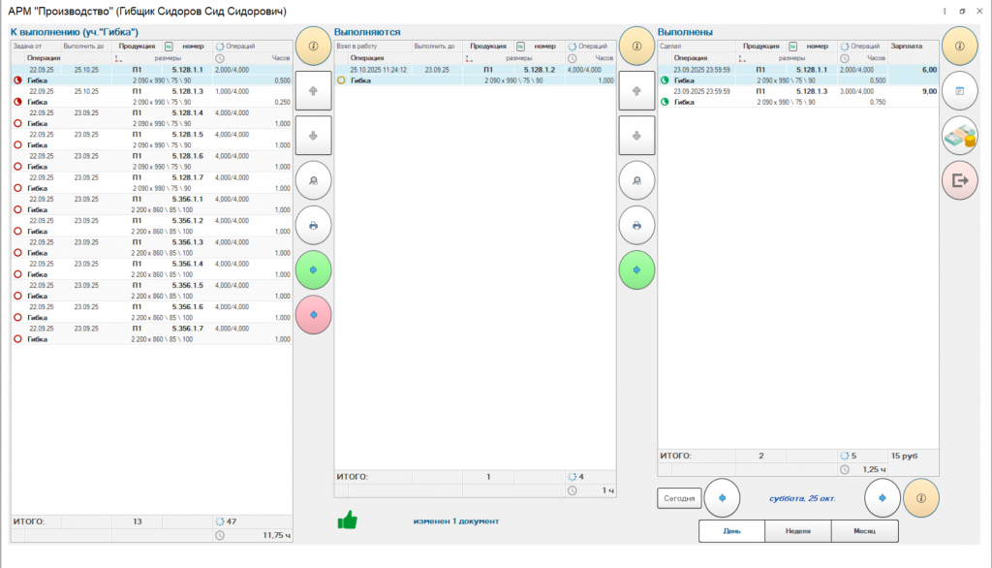Open the three-dot window menu
Screen dimensions: 992x568
(x=945, y=12)
